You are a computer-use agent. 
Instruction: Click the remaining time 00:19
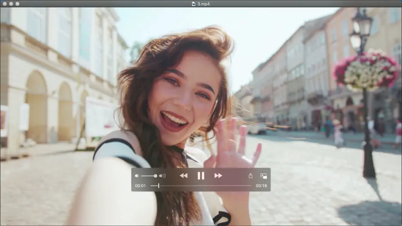(x=261, y=186)
